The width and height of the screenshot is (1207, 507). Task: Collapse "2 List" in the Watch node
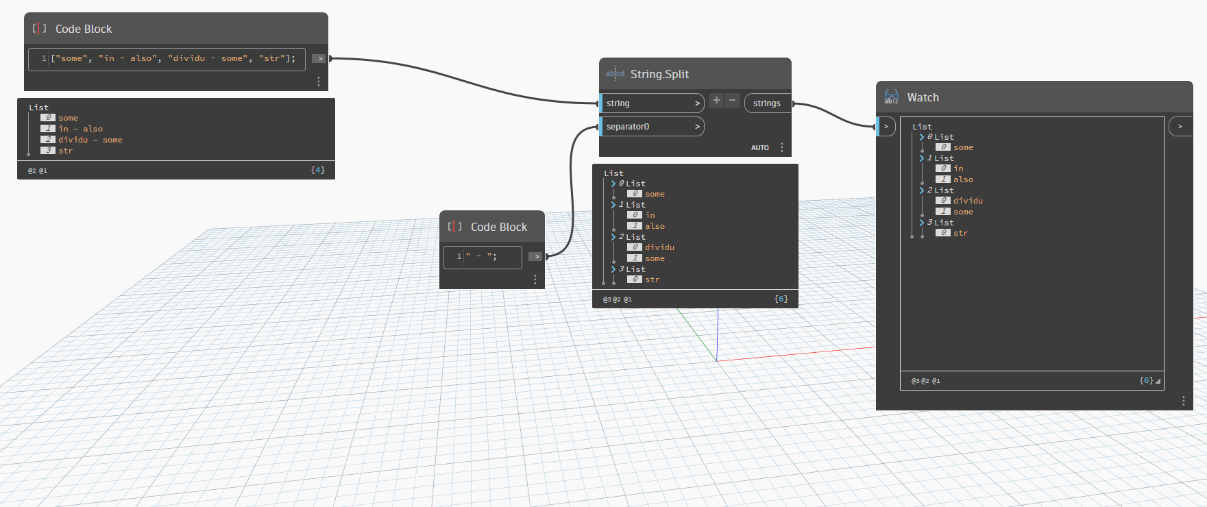tap(922, 190)
